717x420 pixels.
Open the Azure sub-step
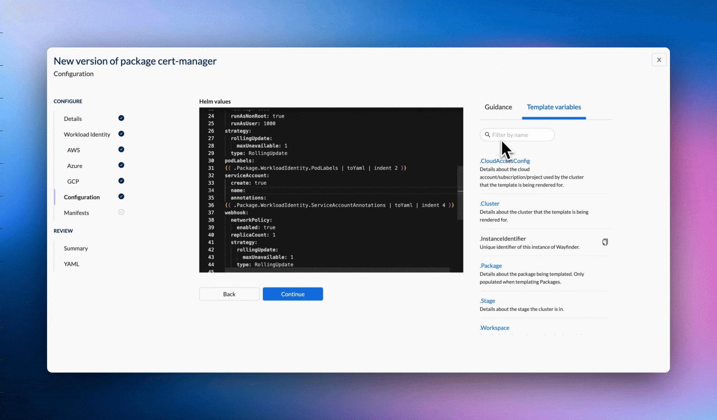(x=75, y=166)
